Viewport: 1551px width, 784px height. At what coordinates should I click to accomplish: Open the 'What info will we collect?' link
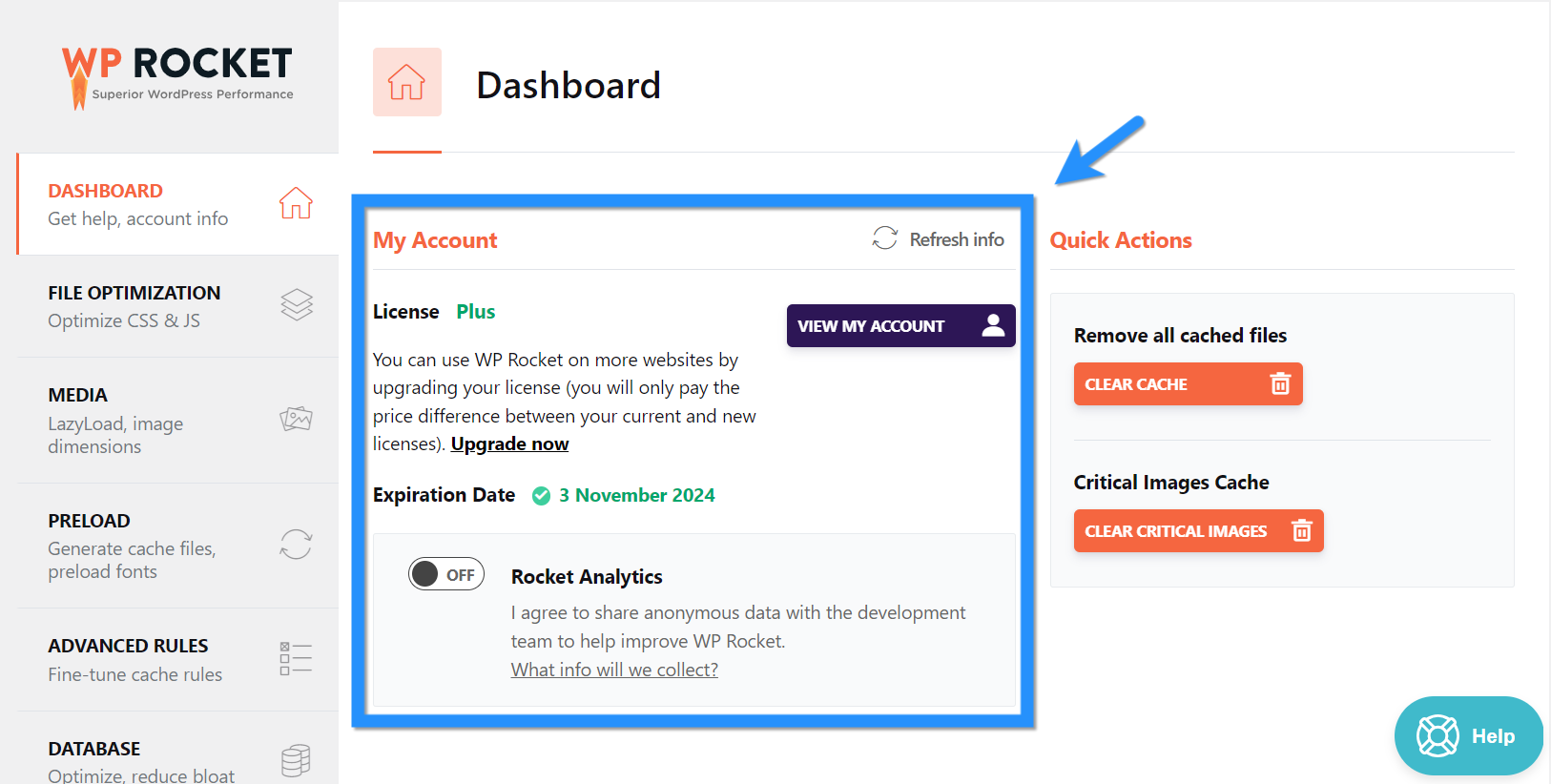[614, 670]
